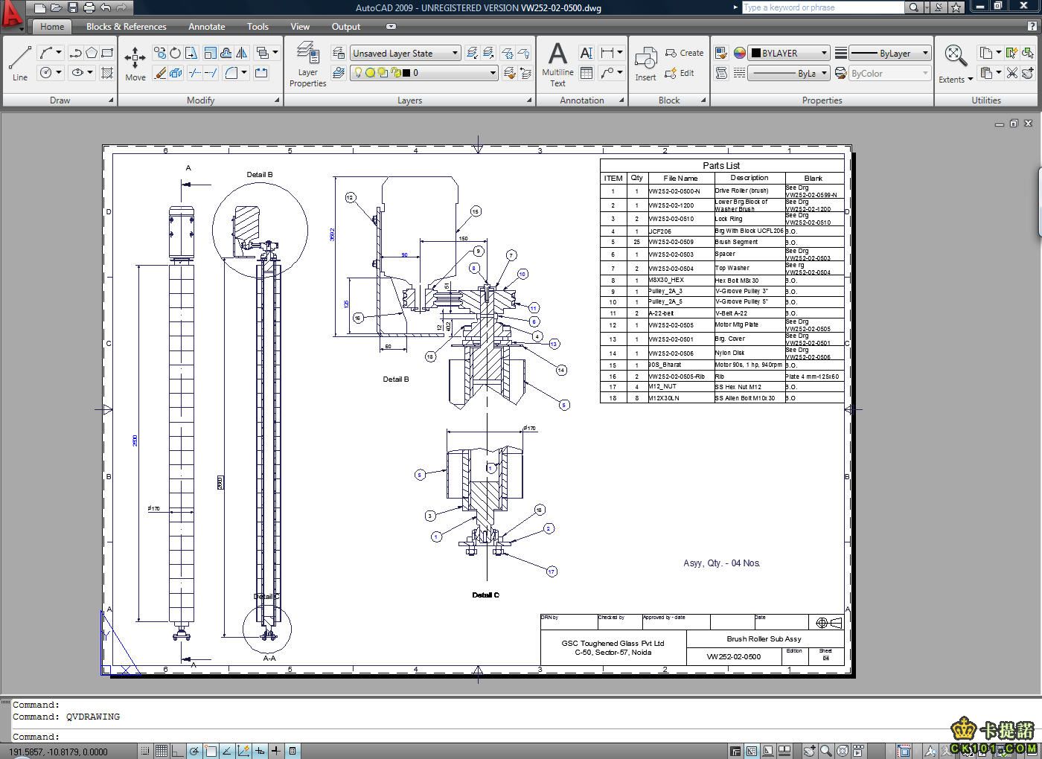
Task: Click the Cut scissors icon in Utilities
Action: tap(1011, 73)
